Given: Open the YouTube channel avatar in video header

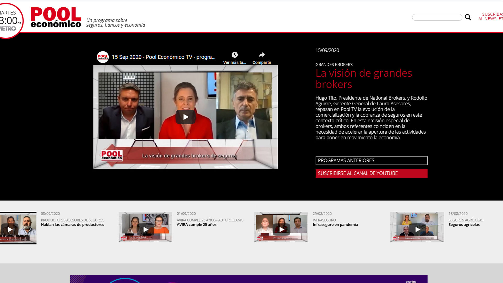Looking at the screenshot, I should (x=103, y=57).
